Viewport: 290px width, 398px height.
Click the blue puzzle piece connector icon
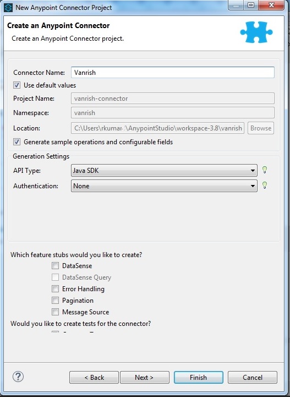click(256, 32)
